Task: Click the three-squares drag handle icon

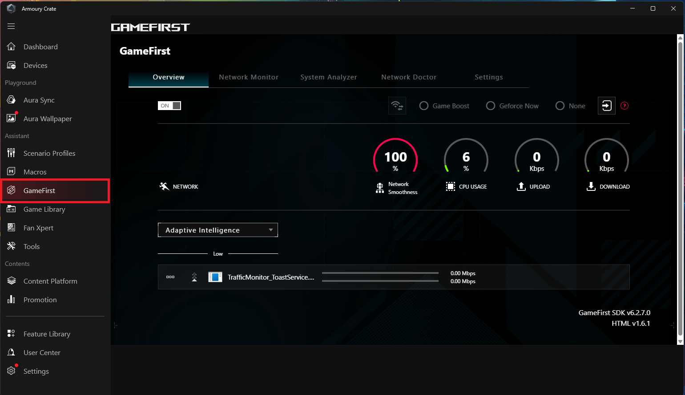Action: pos(170,277)
